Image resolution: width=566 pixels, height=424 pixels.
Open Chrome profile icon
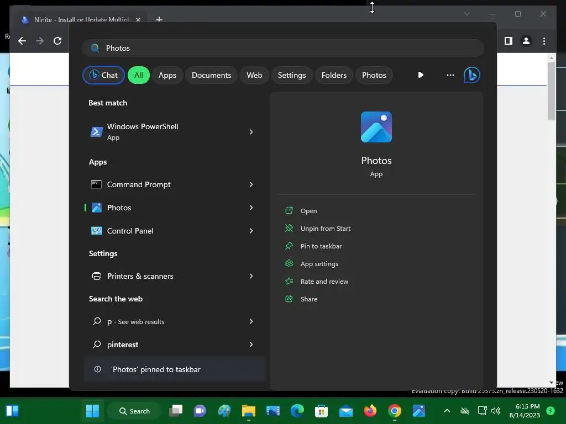[x=526, y=41]
